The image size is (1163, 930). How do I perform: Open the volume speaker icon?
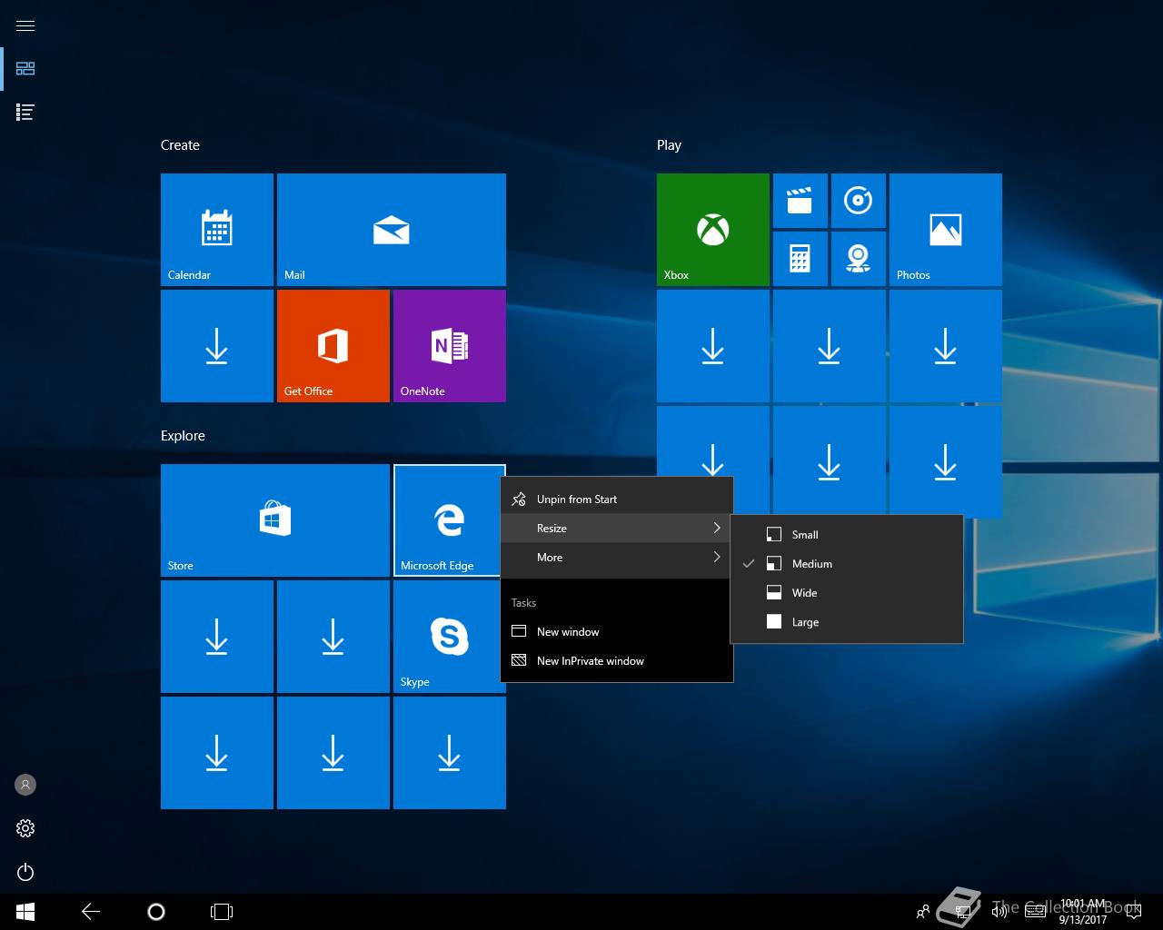(x=999, y=912)
